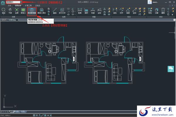Select the 布局1 layout tab

click(17, 112)
